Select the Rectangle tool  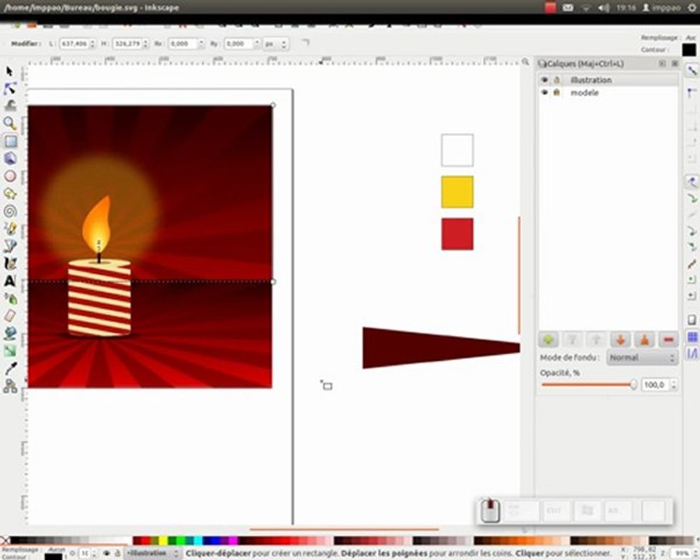click(x=10, y=141)
